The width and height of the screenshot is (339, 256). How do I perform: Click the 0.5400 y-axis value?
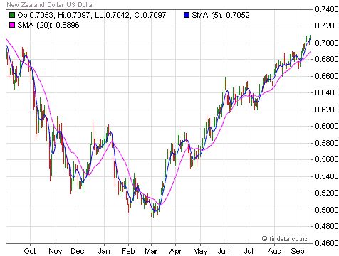point(327,176)
